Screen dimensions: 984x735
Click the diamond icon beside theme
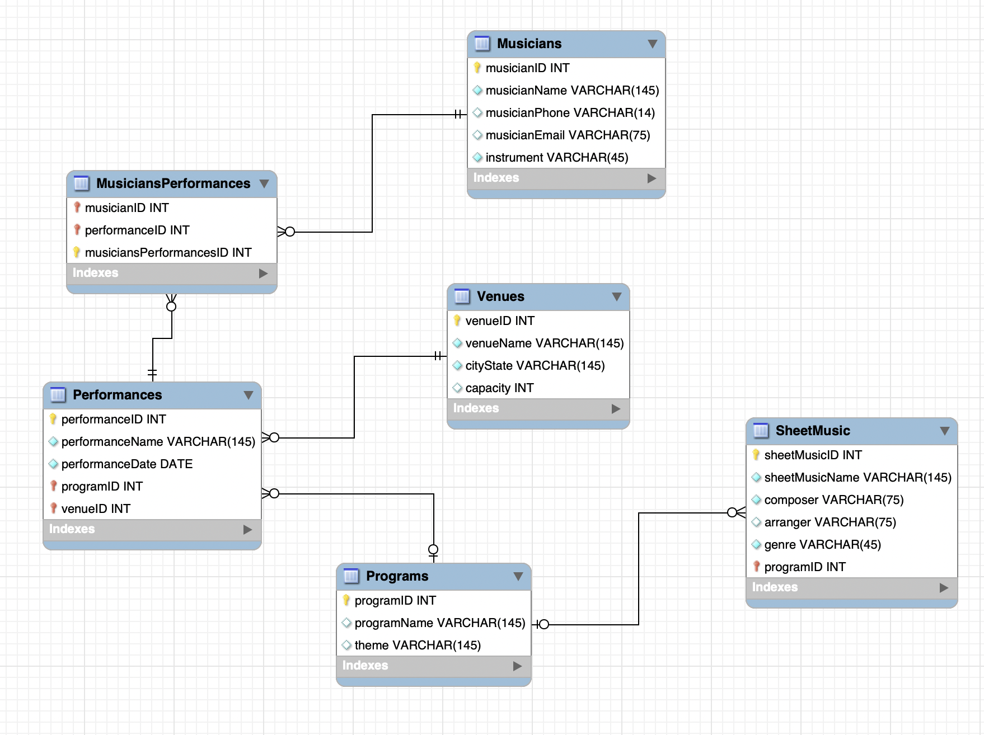click(x=346, y=645)
